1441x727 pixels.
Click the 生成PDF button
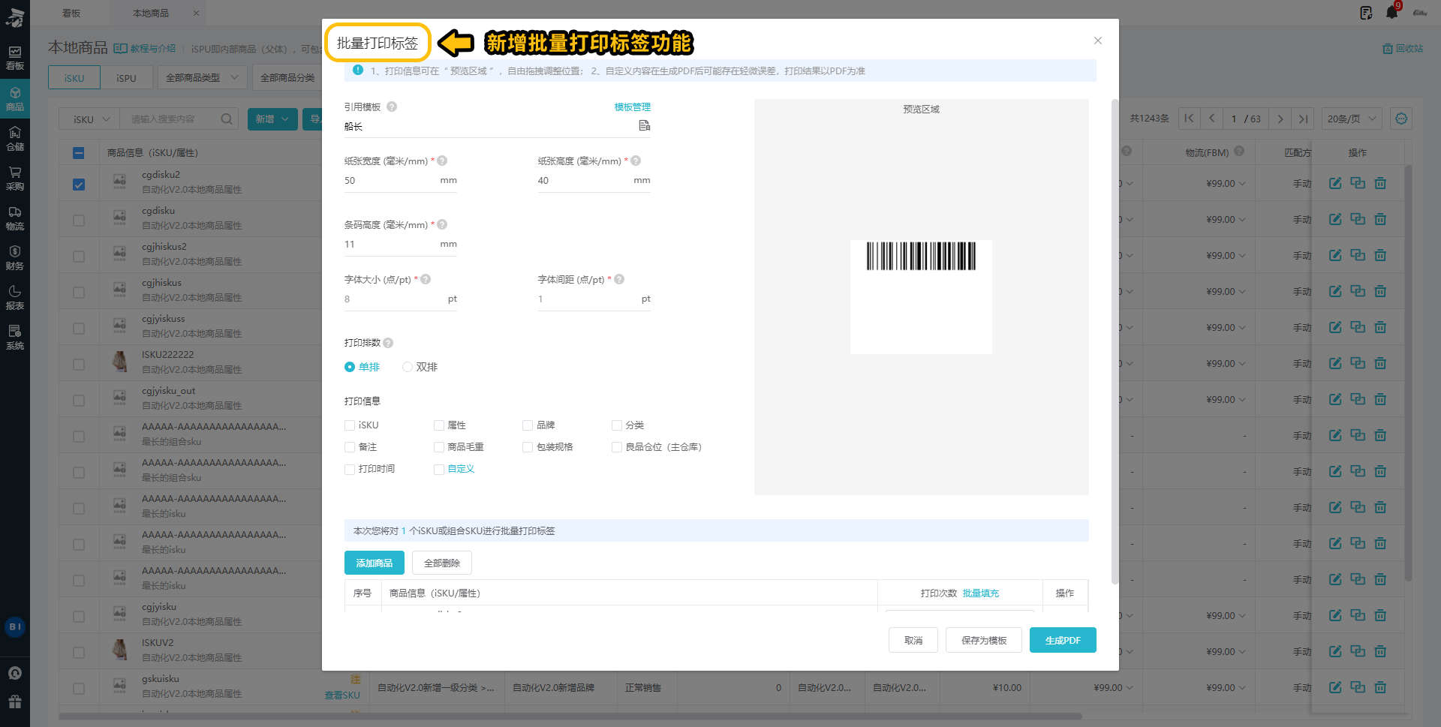[1062, 640]
